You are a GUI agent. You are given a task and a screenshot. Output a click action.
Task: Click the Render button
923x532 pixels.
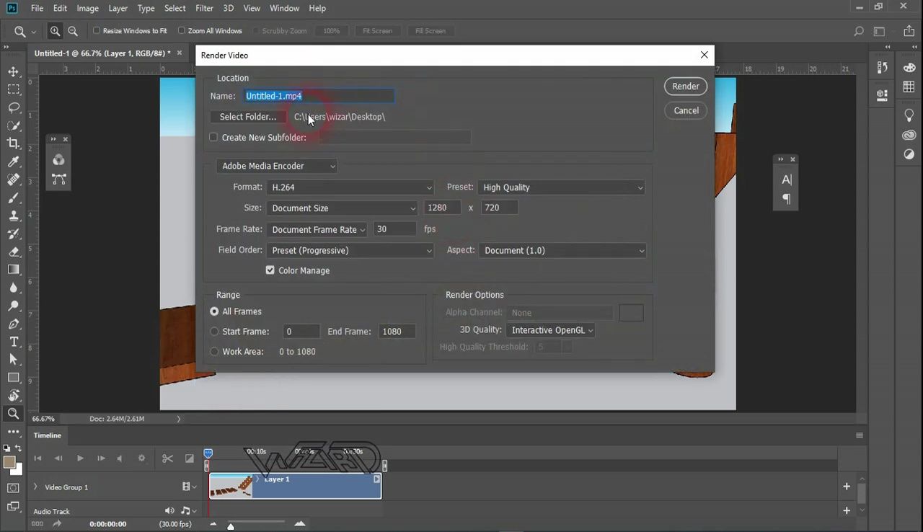click(x=686, y=86)
